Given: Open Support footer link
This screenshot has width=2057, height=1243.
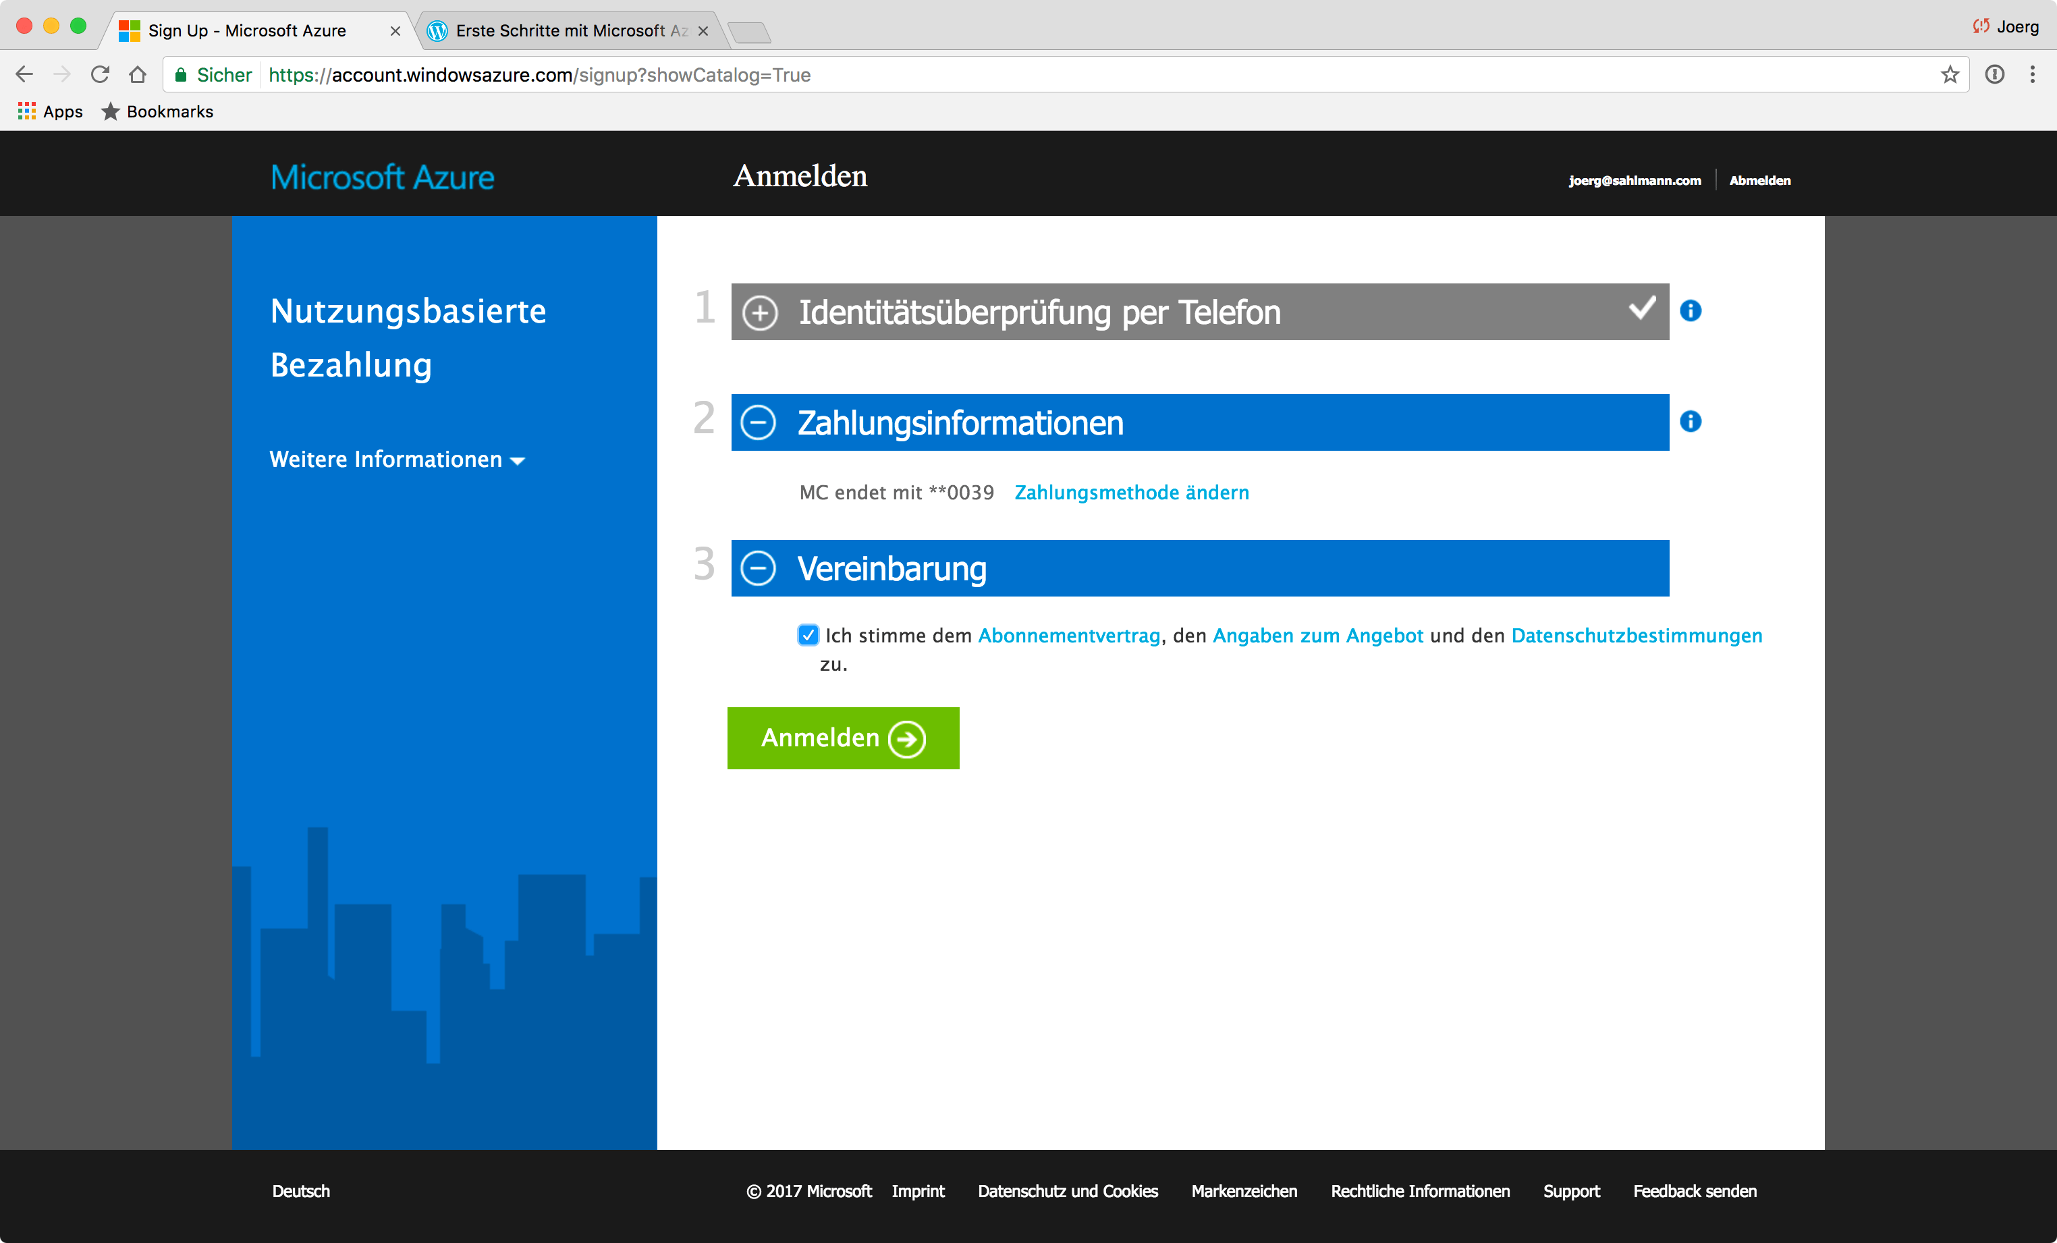Looking at the screenshot, I should coord(1571,1191).
